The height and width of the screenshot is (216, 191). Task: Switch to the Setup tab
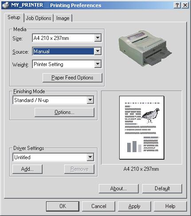(14, 17)
